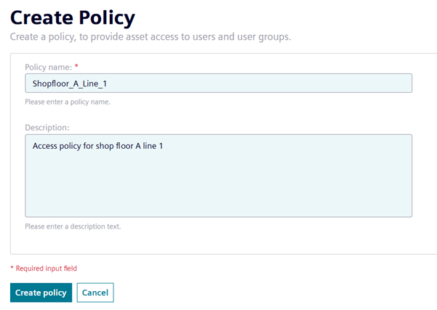Click the 'Please enter a policy name.' hint
Image resolution: width=437 pixels, height=310 pixels.
[x=68, y=102]
